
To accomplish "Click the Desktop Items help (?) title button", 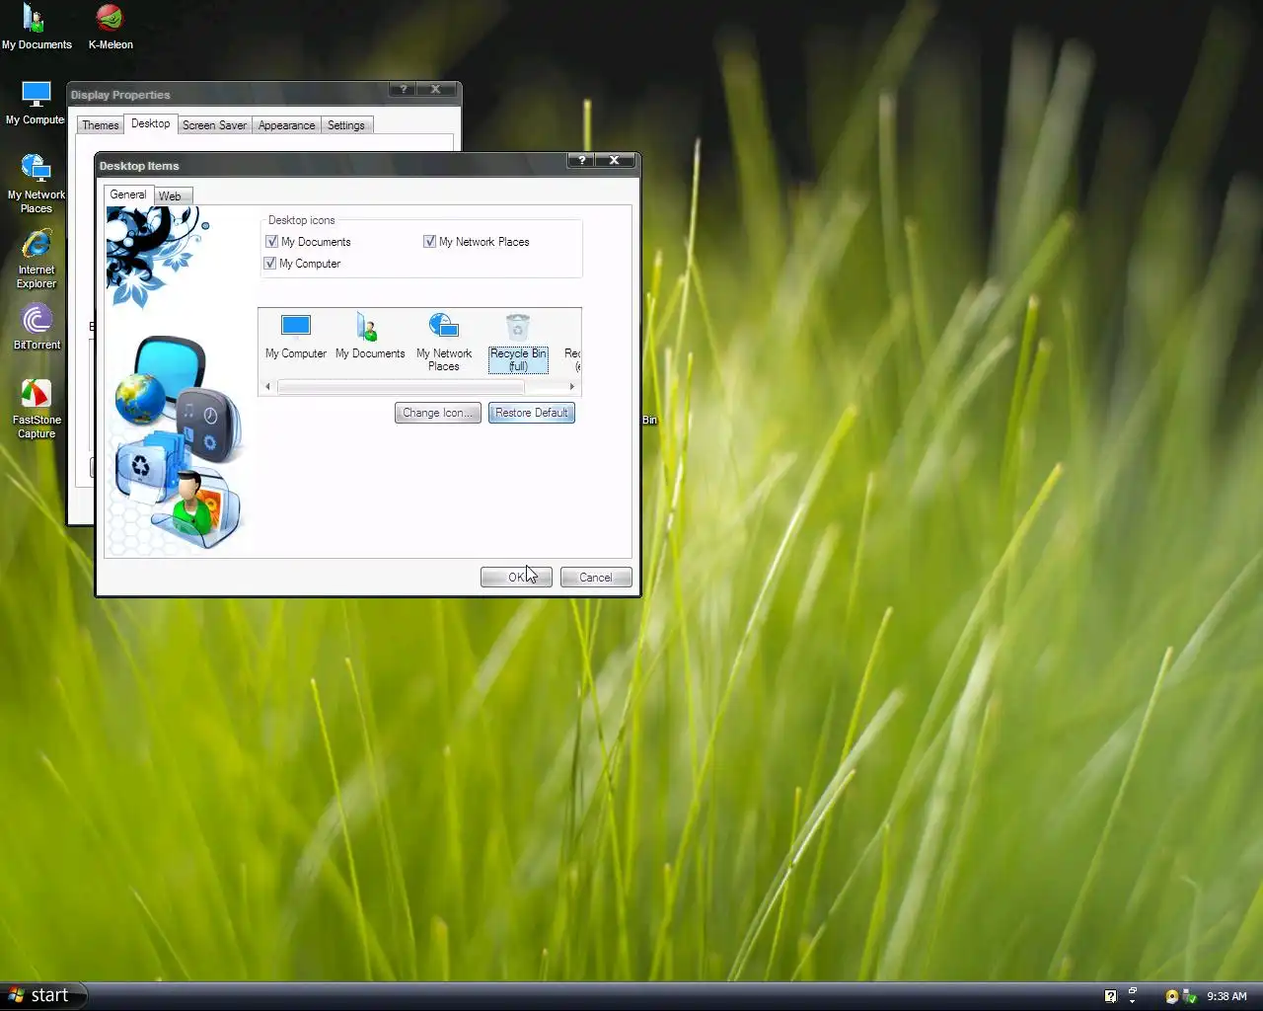I will (582, 160).
